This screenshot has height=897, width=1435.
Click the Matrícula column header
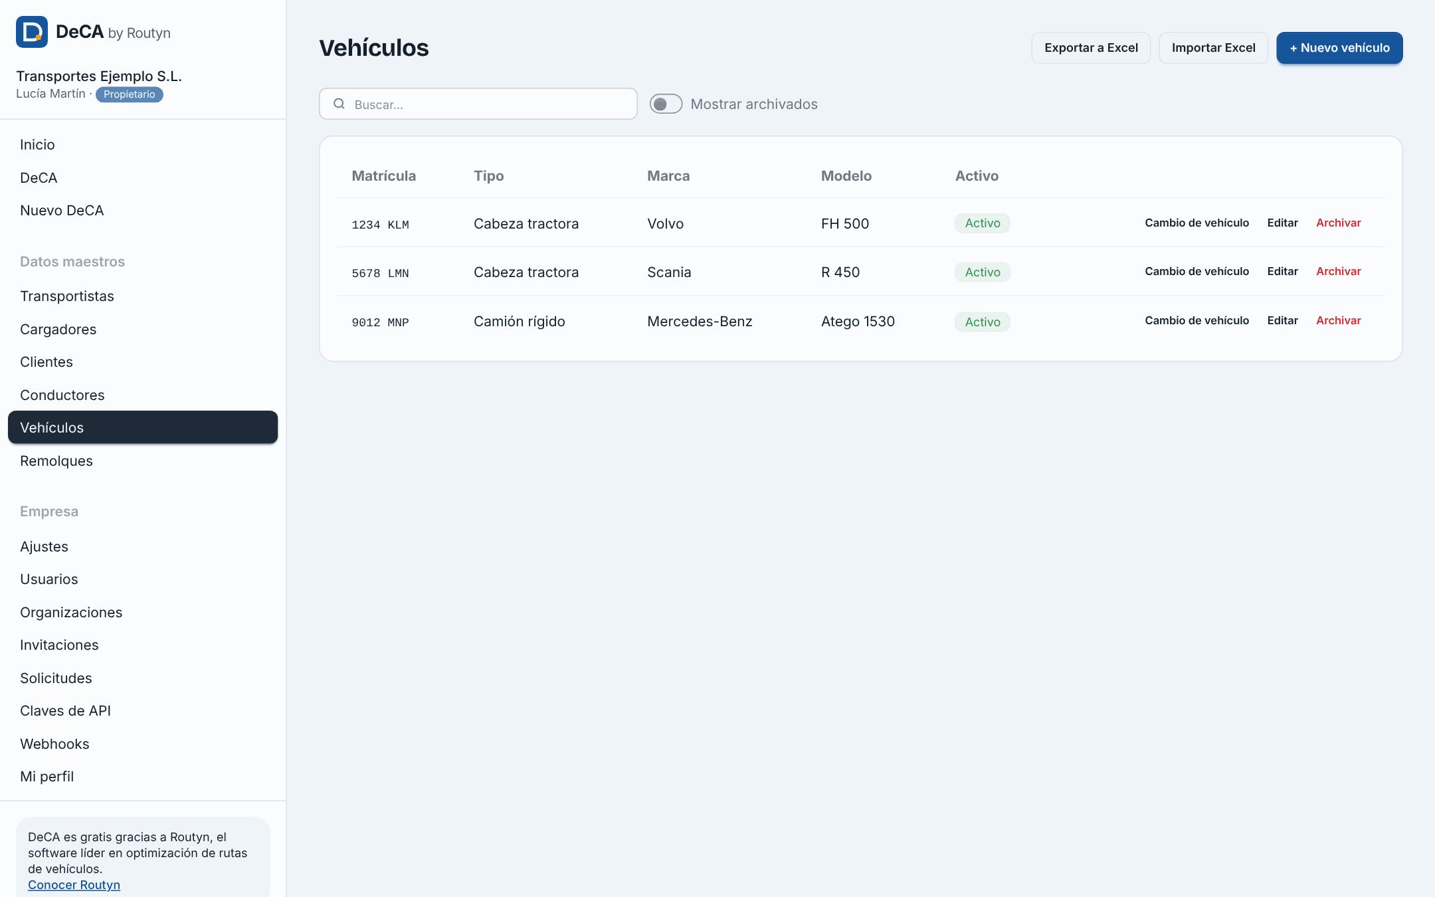click(383, 176)
